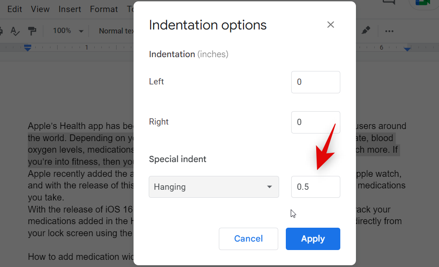
Task: Click the 0.5 special indent value field
Action: pyautogui.click(x=315, y=187)
